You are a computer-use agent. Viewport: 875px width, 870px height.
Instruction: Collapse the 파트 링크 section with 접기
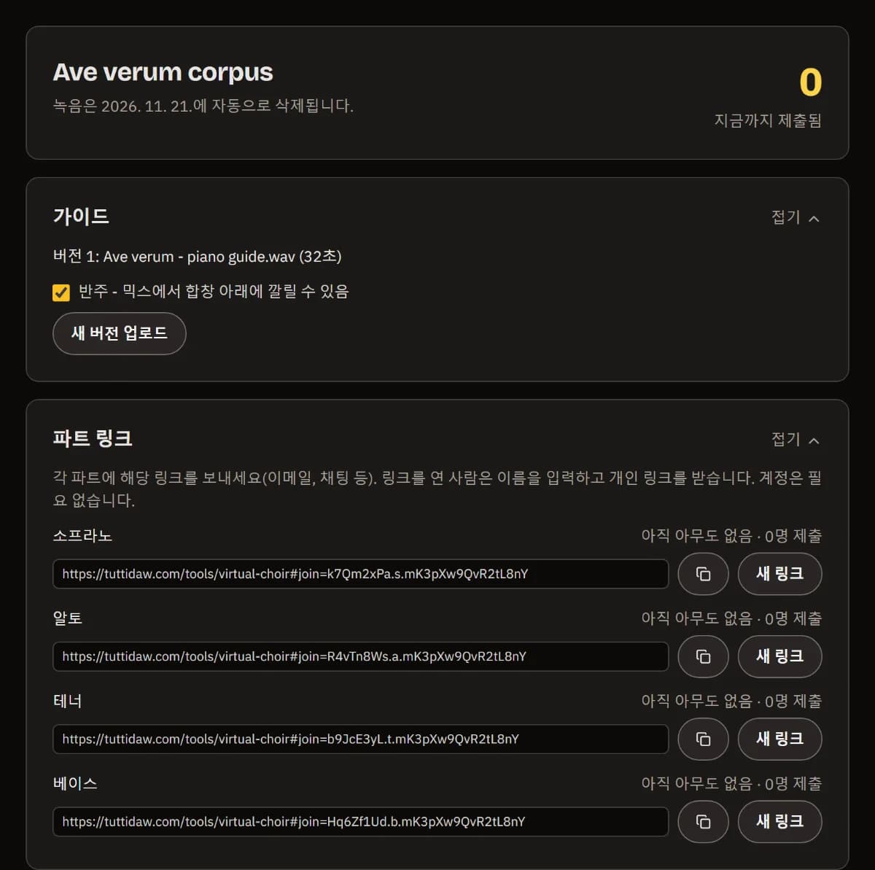pos(796,439)
